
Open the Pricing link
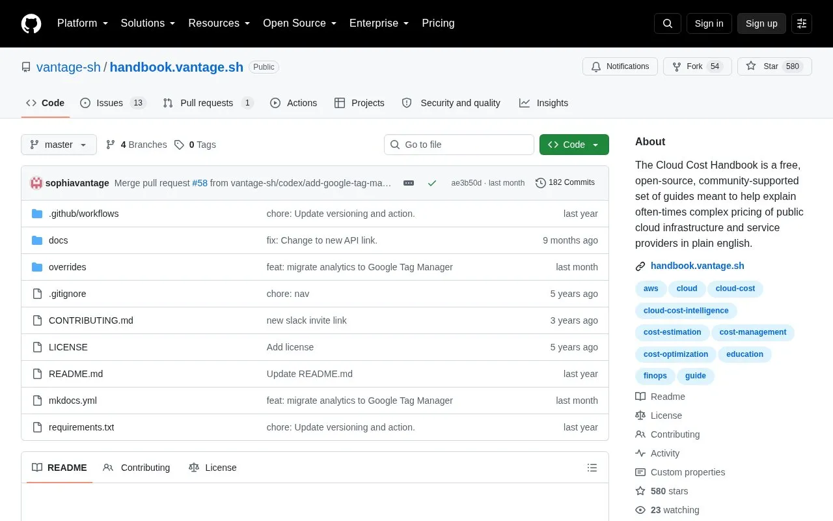[438, 23]
